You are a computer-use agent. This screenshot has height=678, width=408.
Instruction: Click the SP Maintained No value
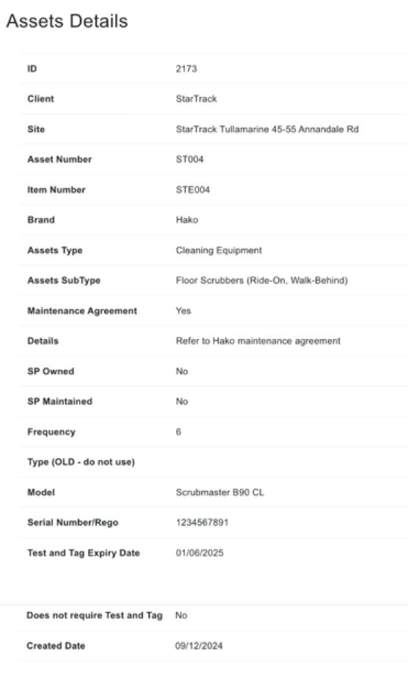point(182,401)
